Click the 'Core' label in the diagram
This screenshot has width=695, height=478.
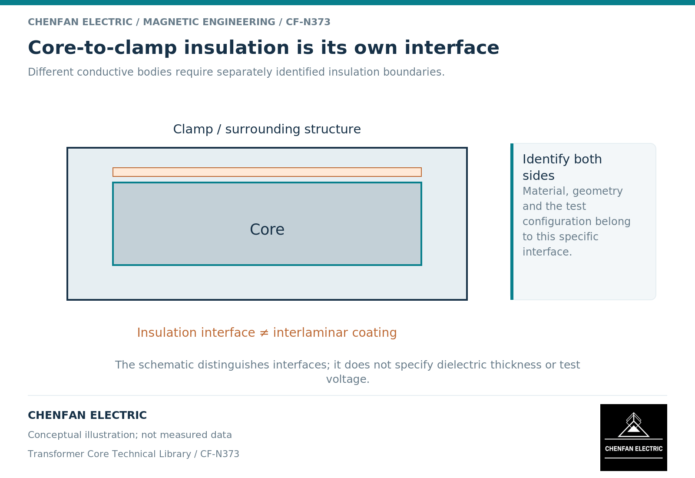pyautogui.click(x=267, y=229)
